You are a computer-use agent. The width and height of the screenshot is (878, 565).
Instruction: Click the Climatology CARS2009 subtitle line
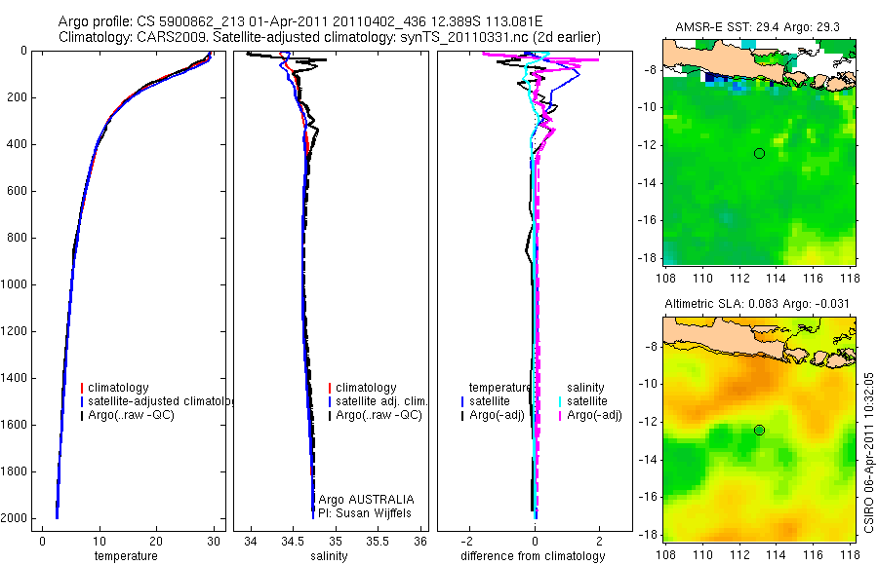[330, 37]
